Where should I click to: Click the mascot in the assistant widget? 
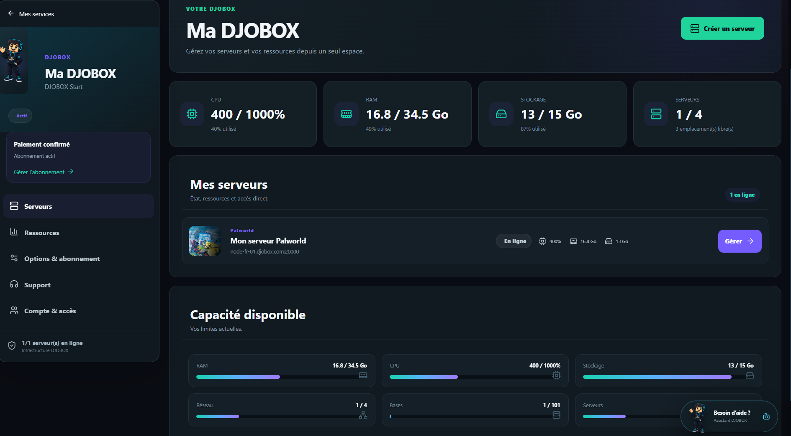coord(697,417)
